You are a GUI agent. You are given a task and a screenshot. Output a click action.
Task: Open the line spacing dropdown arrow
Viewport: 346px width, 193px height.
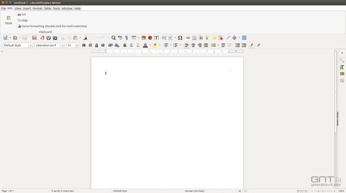218,45
